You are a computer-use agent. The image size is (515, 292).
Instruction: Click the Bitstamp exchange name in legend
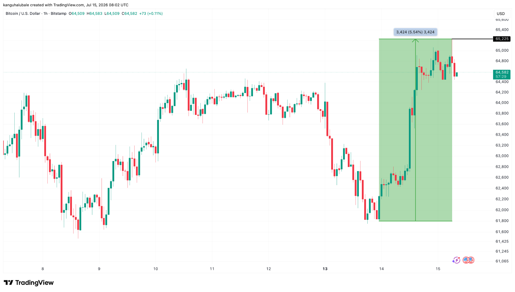(59, 14)
